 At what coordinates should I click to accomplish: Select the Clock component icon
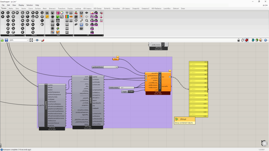click(x=58, y=24)
